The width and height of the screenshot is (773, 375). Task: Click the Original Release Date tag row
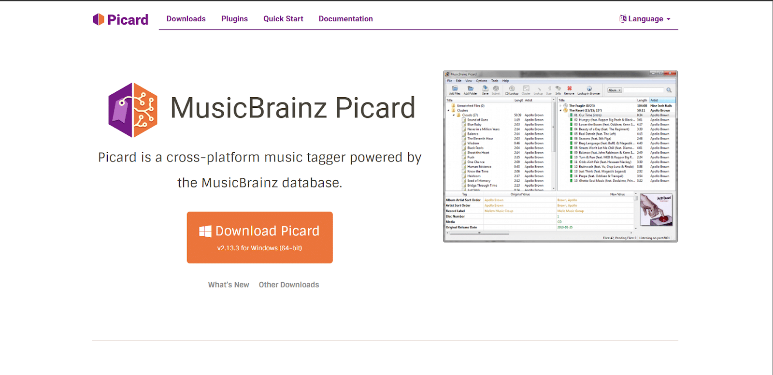[x=539, y=227]
